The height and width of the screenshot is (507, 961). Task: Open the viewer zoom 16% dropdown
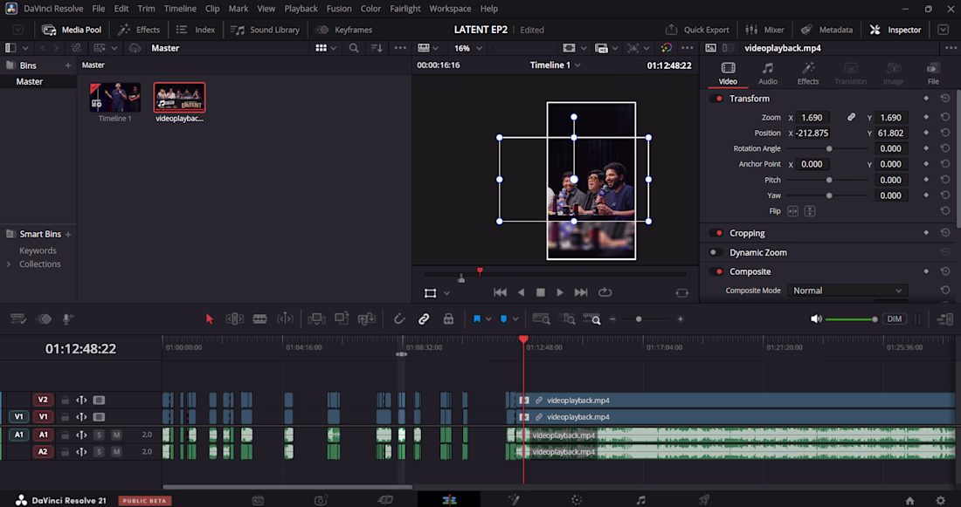point(468,48)
